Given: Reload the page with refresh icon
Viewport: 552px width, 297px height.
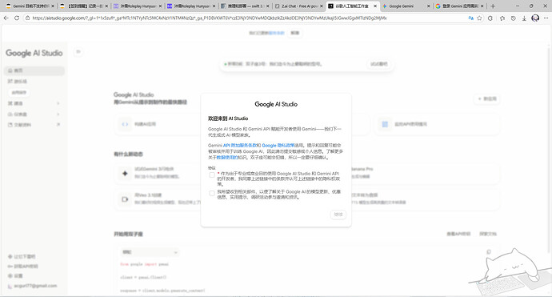Looking at the screenshot, I should click(17, 18).
